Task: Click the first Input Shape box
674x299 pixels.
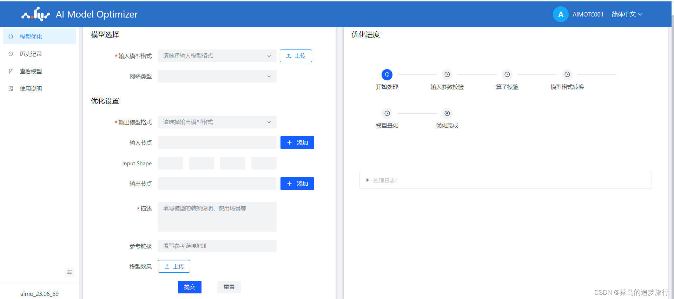Action: coord(171,163)
